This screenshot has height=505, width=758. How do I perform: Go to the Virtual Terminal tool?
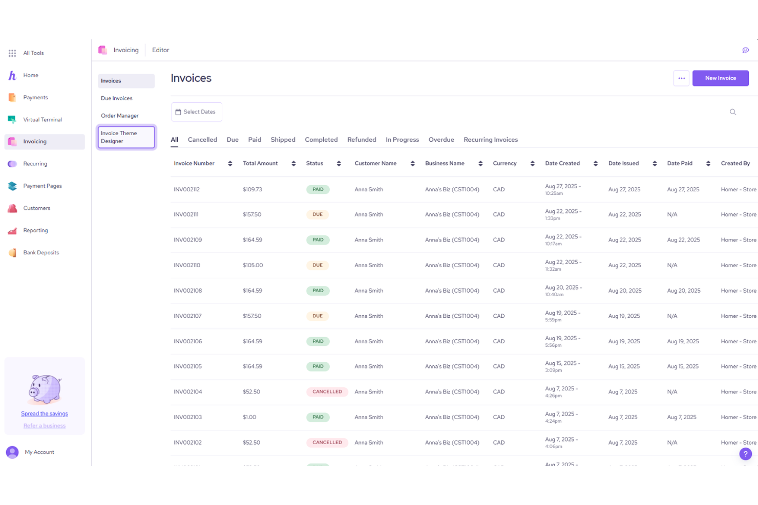[12, 119]
